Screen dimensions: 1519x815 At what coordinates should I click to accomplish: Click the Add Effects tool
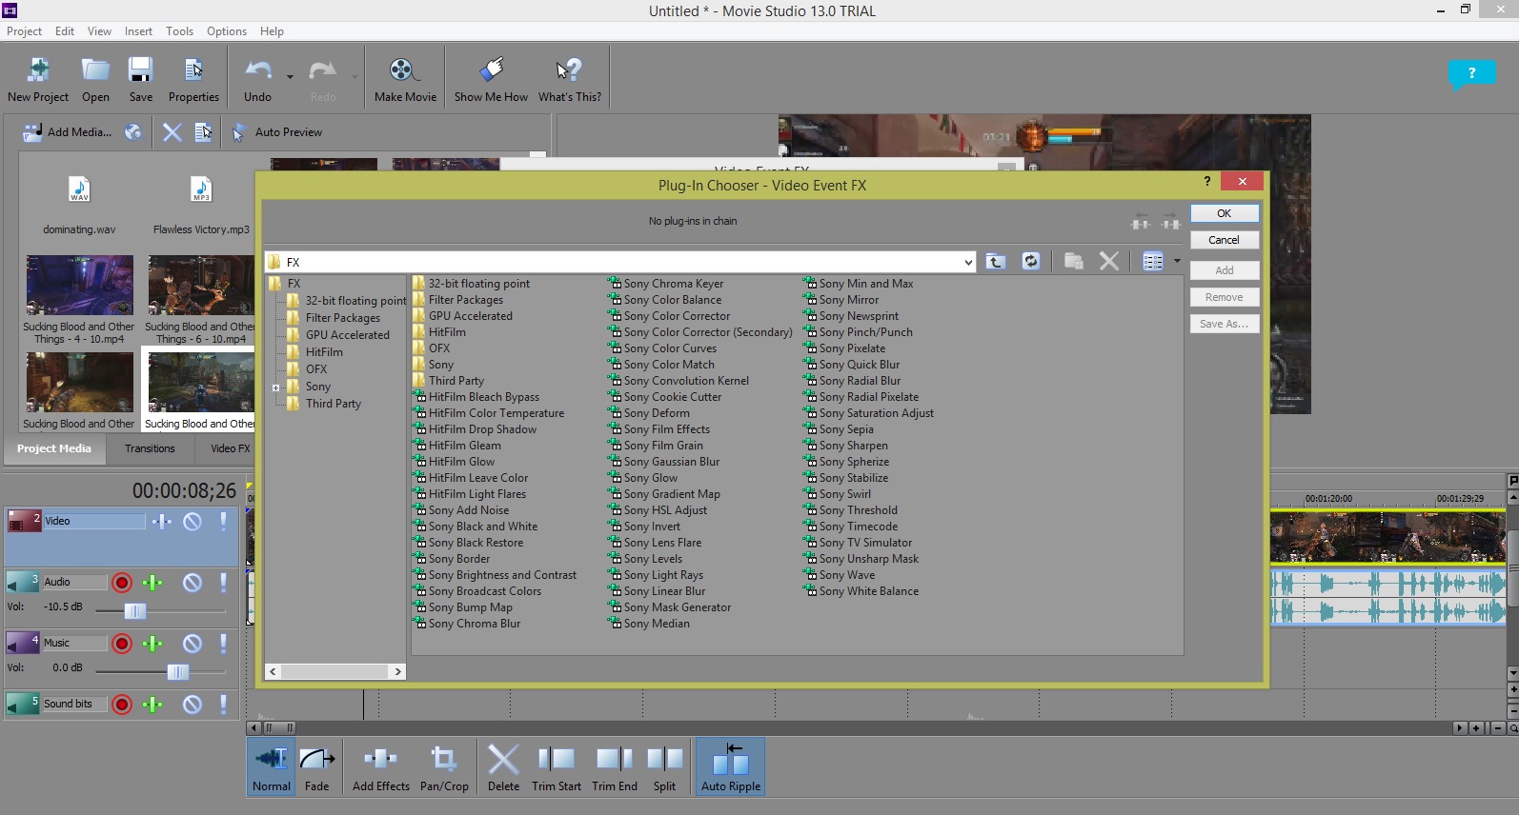pos(380,766)
